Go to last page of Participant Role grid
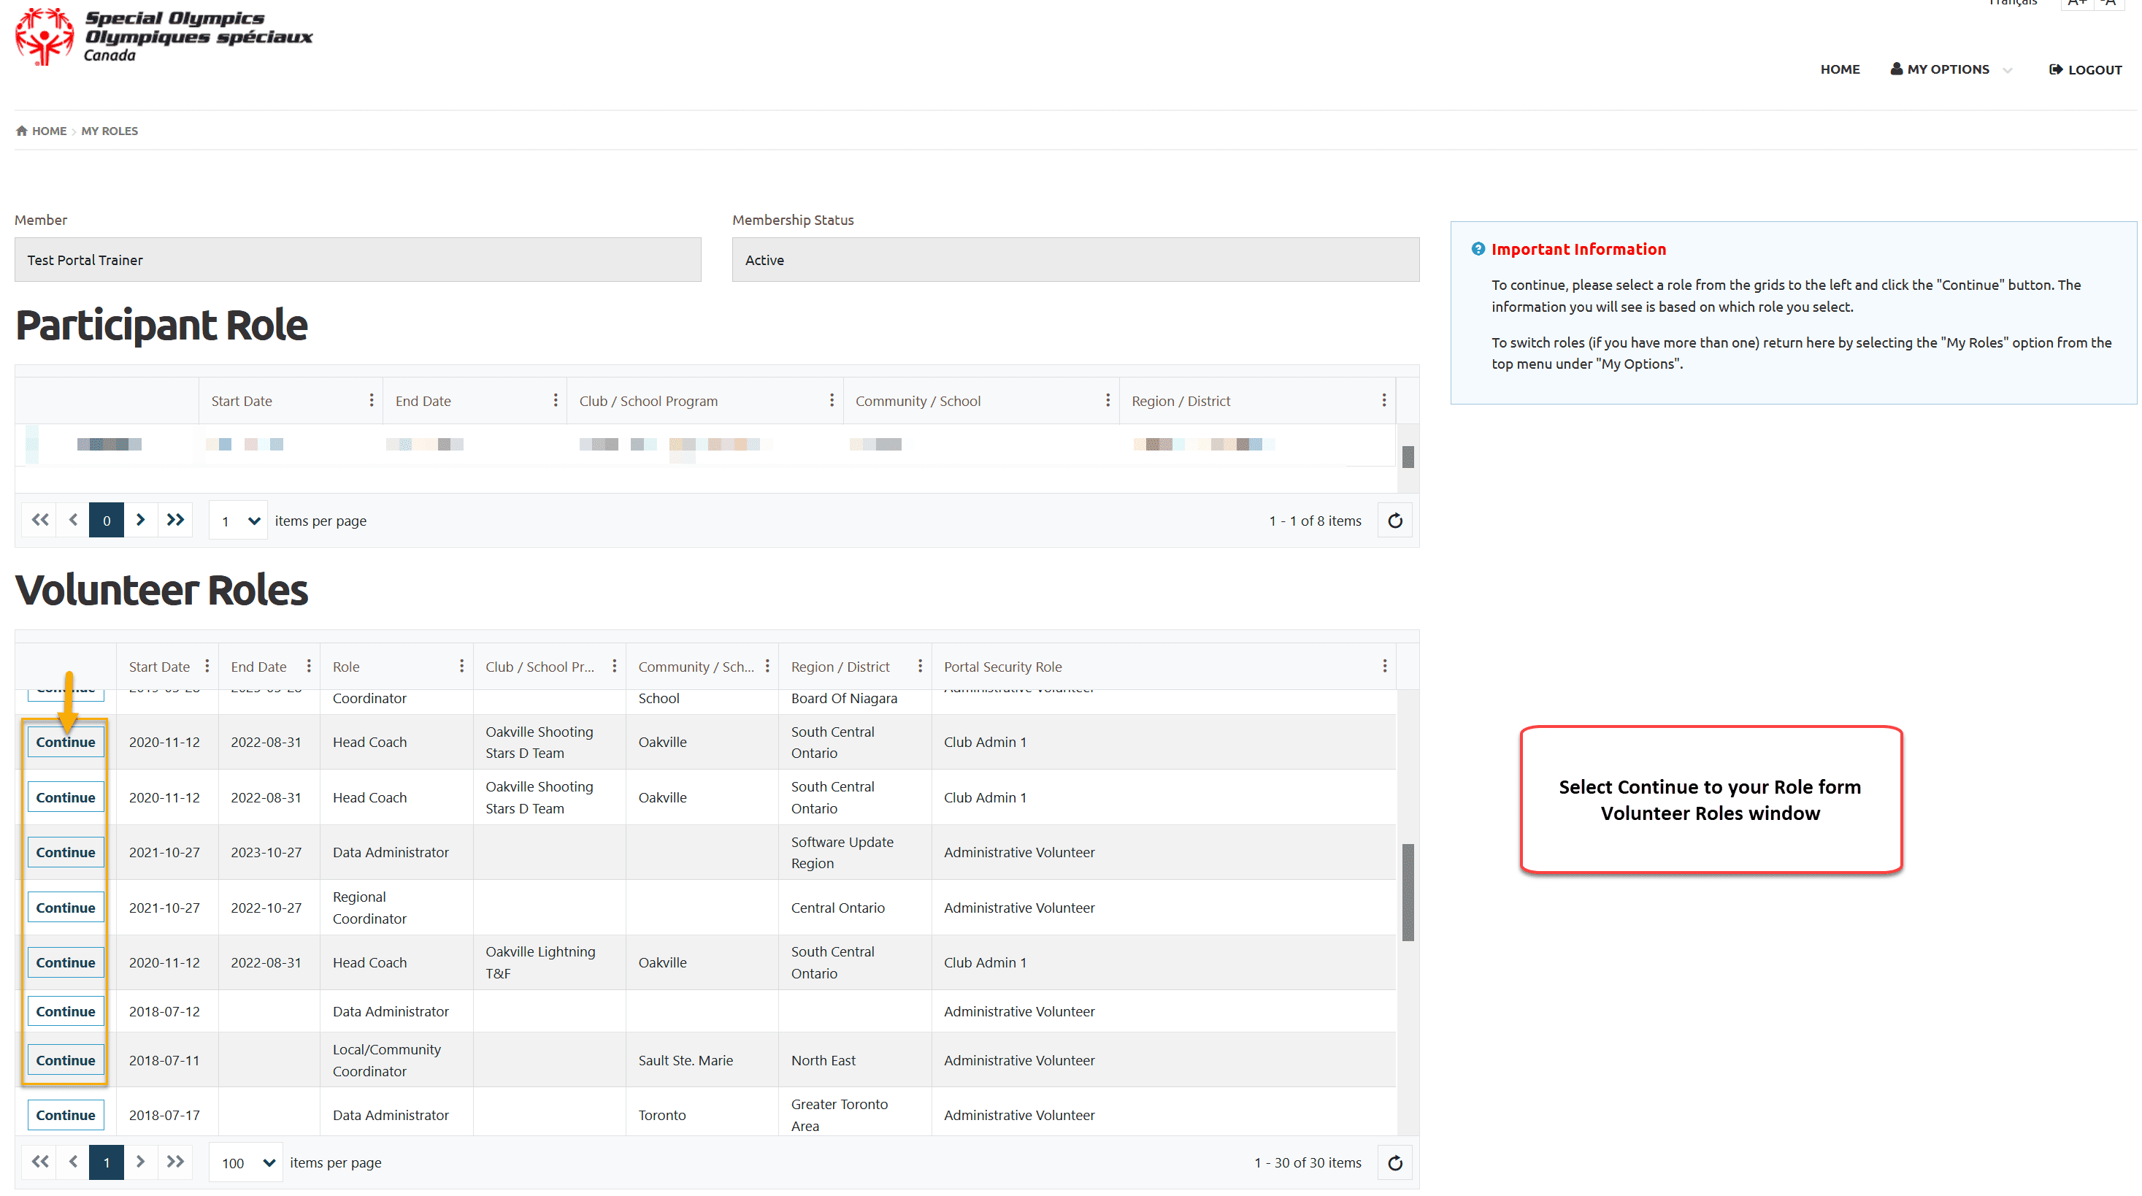 [x=175, y=520]
